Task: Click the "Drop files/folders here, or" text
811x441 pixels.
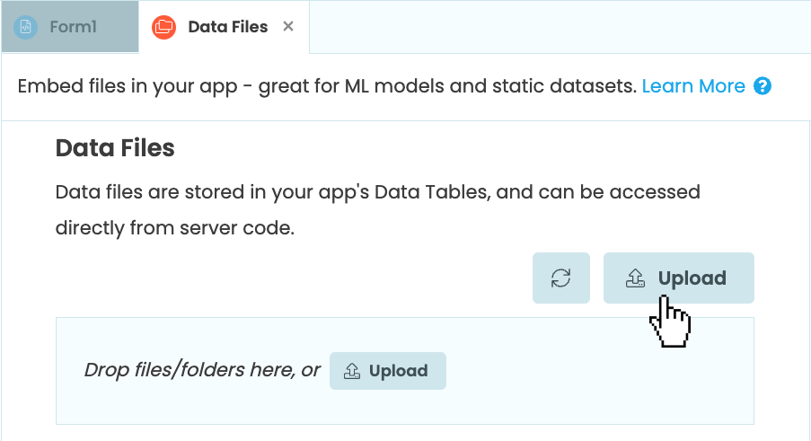Action: pyautogui.click(x=202, y=370)
